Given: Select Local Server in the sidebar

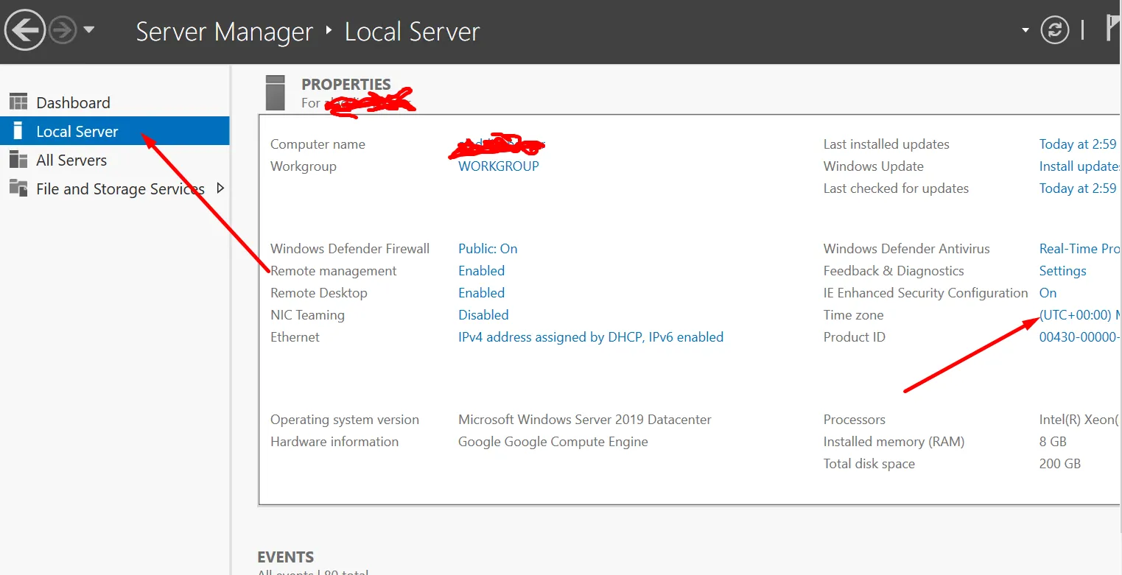Looking at the screenshot, I should (x=77, y=132).
